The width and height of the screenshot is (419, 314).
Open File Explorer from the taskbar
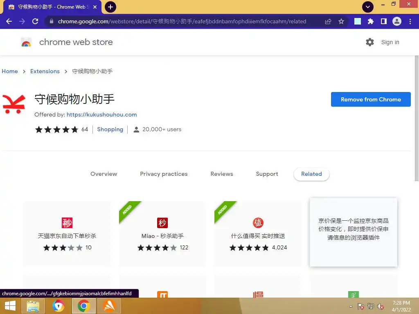point(33,306)
